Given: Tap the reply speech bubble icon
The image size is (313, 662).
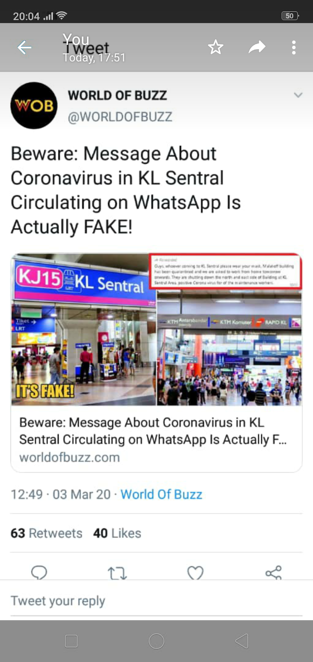Looking at the screenshot, I should (39, 572).
